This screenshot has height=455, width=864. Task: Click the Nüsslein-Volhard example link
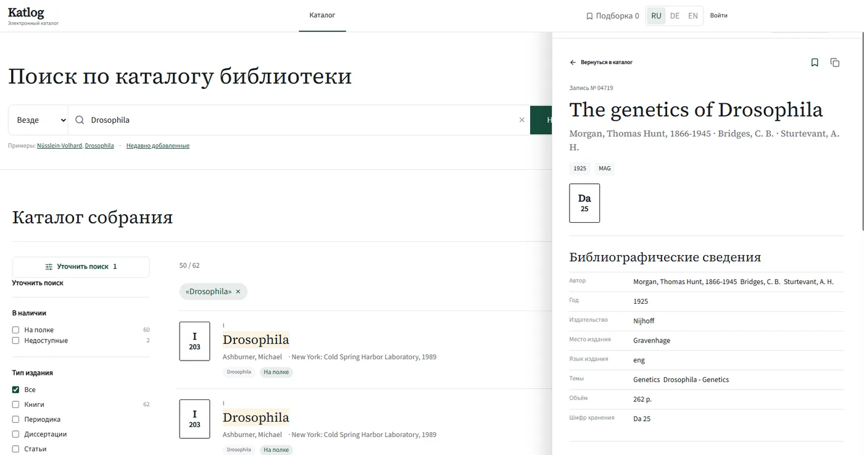coord(59,146)
